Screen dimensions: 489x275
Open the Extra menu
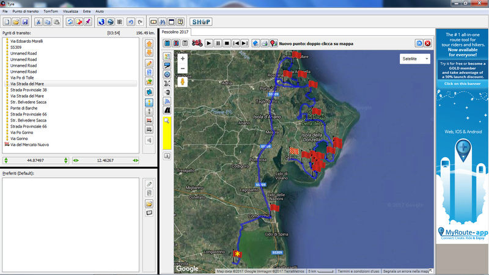pyautogui.click(x=87, y=11)
